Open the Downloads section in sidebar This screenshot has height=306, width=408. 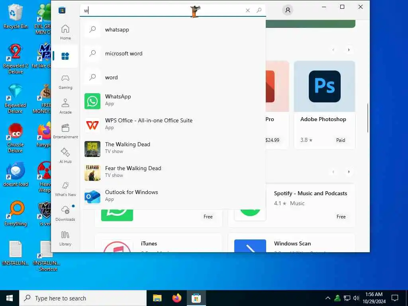65,214
